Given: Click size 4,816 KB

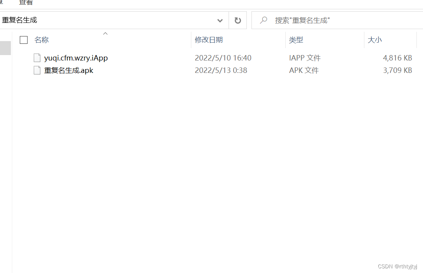Looking at the screenshot, I should (397, 58).
